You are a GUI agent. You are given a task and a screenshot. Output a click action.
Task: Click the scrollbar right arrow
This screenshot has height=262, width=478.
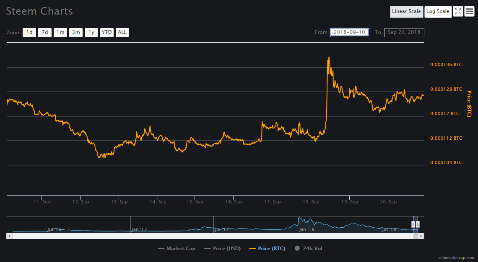[421, 236]
